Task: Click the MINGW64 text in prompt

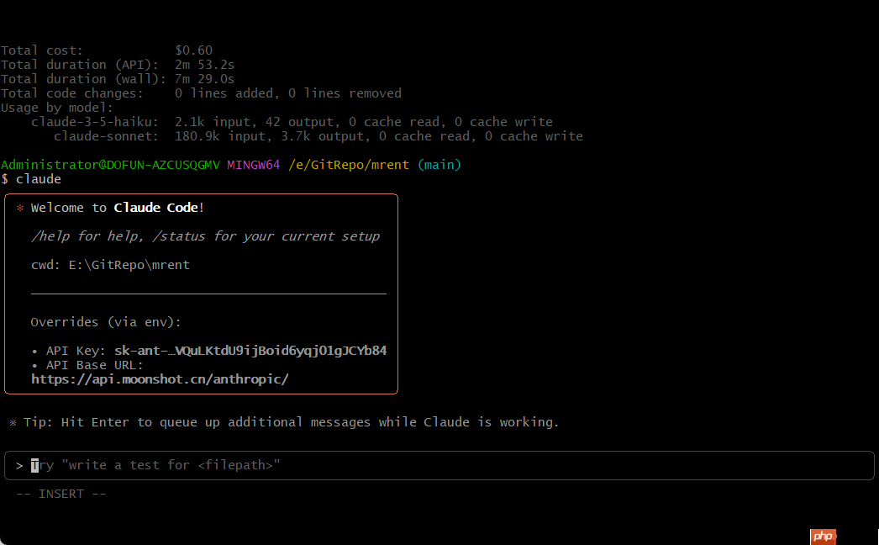Action: (x=254, y=165)
